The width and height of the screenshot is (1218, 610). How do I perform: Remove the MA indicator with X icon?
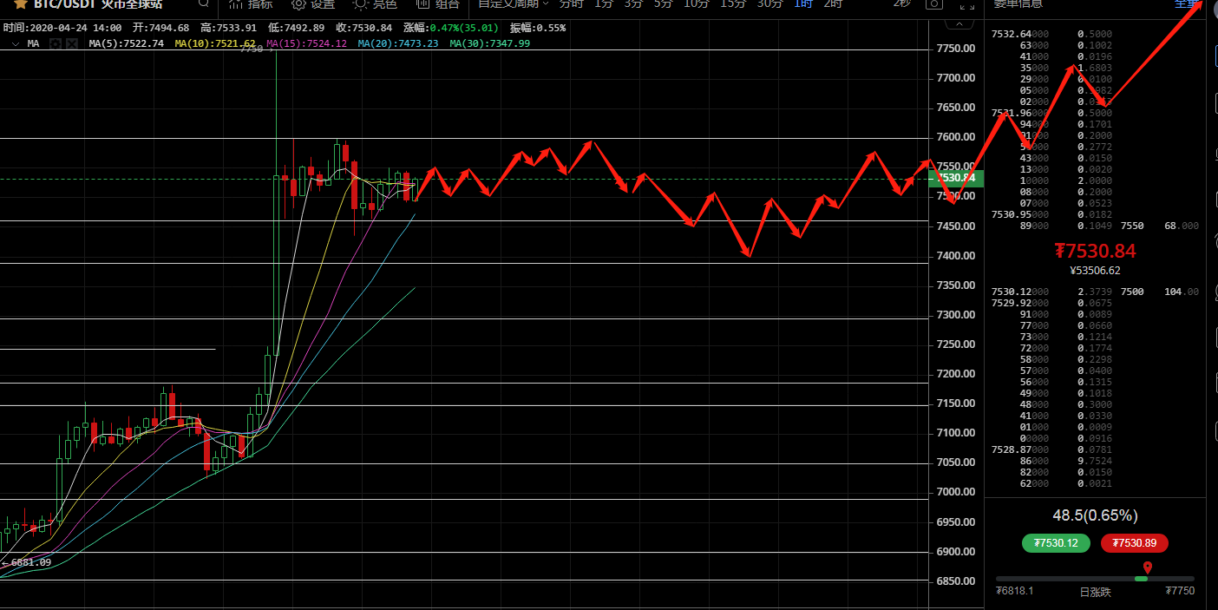point(71,43)
